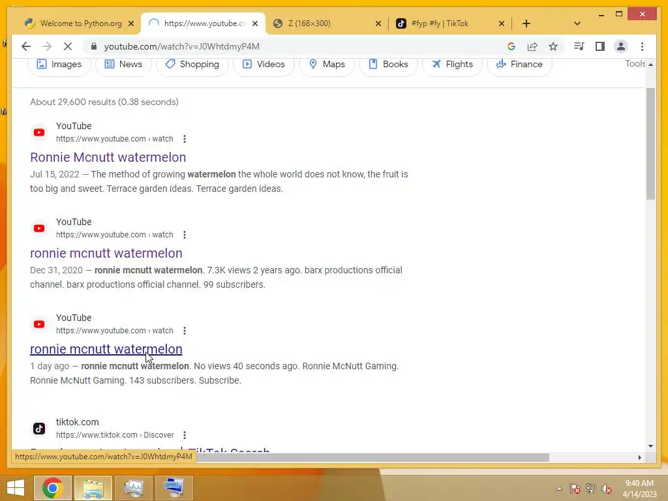The width and height of the screenshot is (668, 501).
Task: Click the Google icon in the address bar
Action: tap(511, 46)
